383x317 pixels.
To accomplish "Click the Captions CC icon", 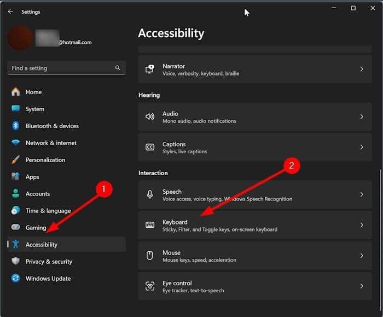I will tap(150, 147).
